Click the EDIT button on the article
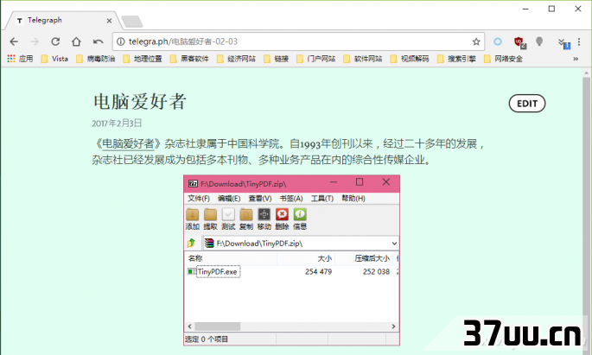 527,104
